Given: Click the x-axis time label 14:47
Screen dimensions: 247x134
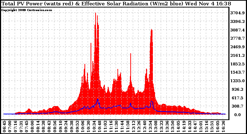Looking at the screenshot, I should [195, 126].
